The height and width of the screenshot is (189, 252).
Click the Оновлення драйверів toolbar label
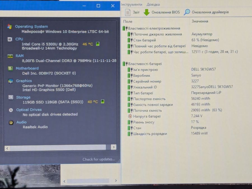(210, 12)
